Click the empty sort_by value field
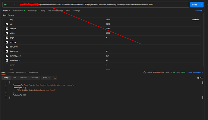This screenshot has width=208, height=120. [153, 42]
